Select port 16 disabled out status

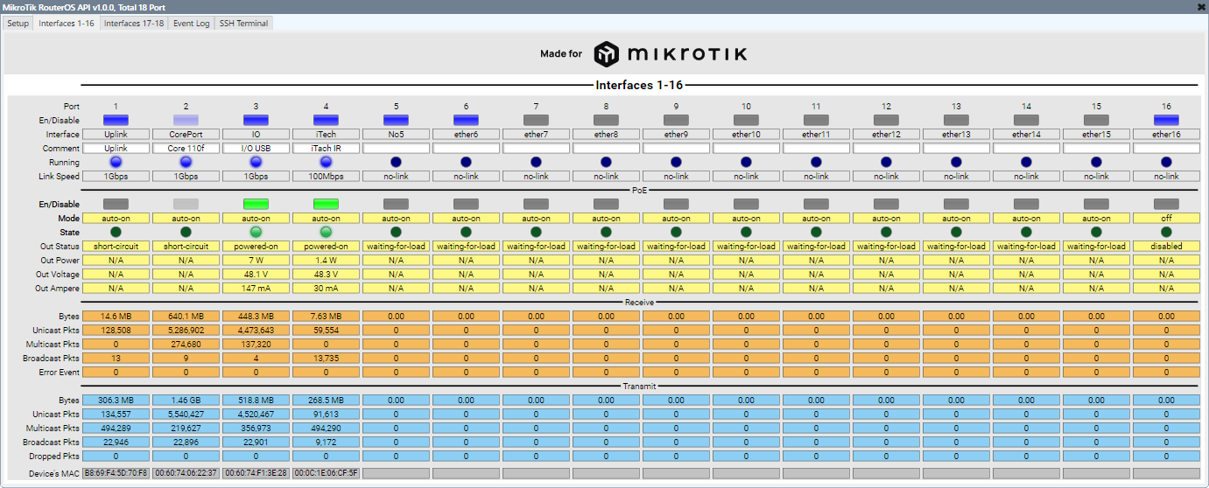pyautogui.click(x=1166, y=247)
